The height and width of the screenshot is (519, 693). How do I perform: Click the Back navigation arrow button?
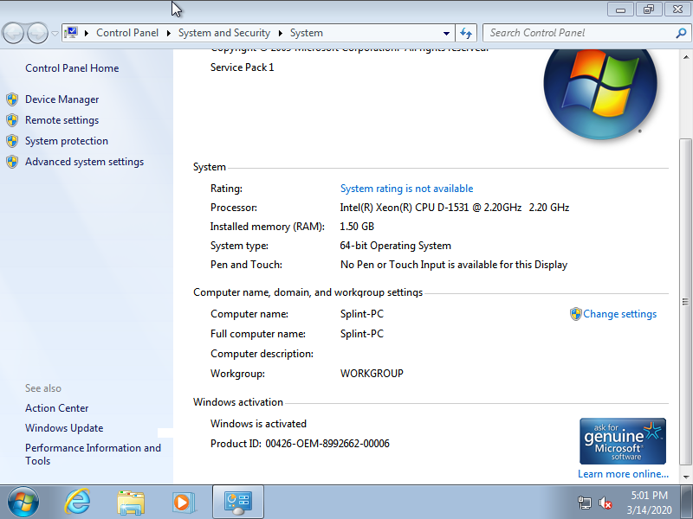[13, 33]
